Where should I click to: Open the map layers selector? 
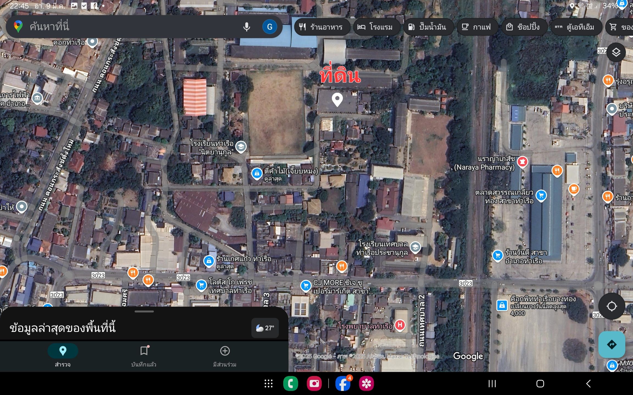pyautogui.click(x=616, y=52)
